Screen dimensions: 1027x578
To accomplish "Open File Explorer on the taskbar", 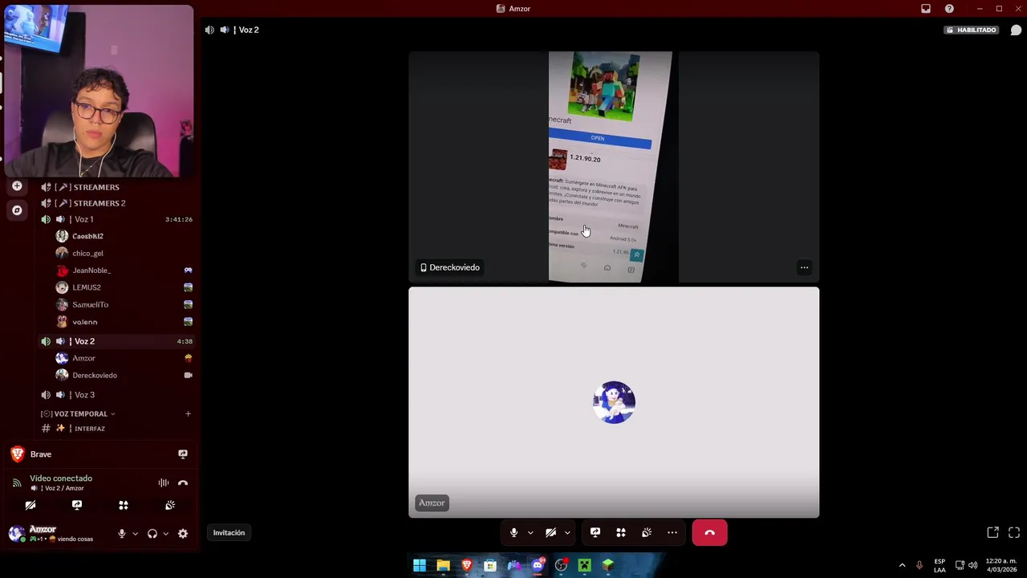I will click(x=443, y=565).
